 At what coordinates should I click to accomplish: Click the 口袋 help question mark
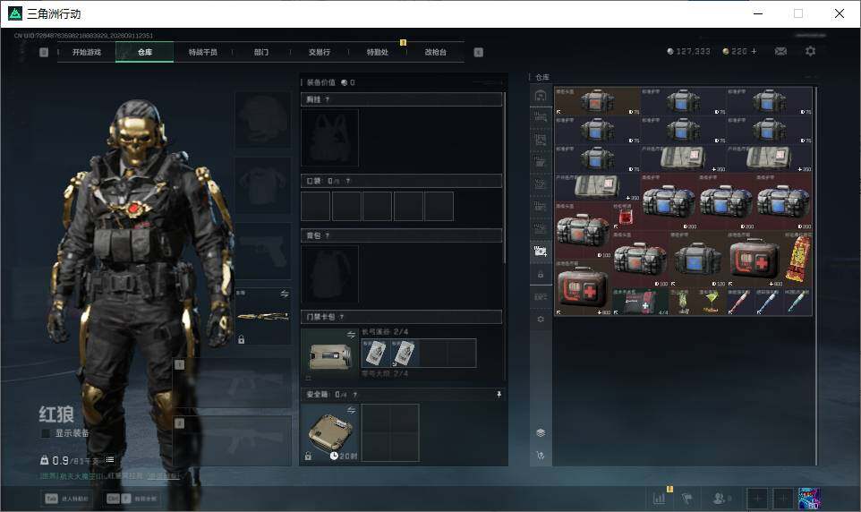click(x=347, y=181)
